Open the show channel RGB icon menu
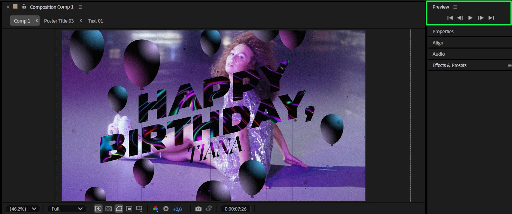 (155, 209)
